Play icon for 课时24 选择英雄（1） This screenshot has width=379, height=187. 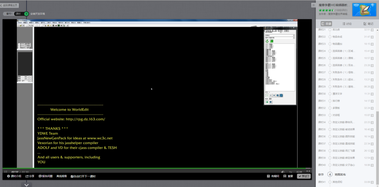[x=372, y=51]
